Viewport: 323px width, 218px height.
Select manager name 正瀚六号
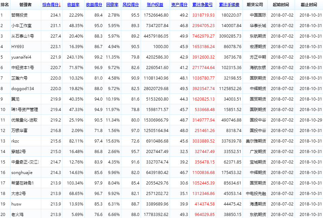pos(19,78)
